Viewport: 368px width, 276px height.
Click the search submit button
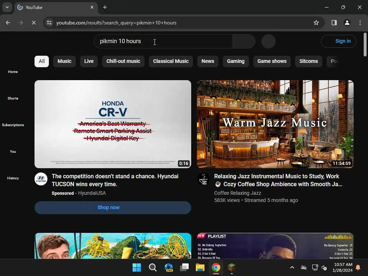[244, 41]
